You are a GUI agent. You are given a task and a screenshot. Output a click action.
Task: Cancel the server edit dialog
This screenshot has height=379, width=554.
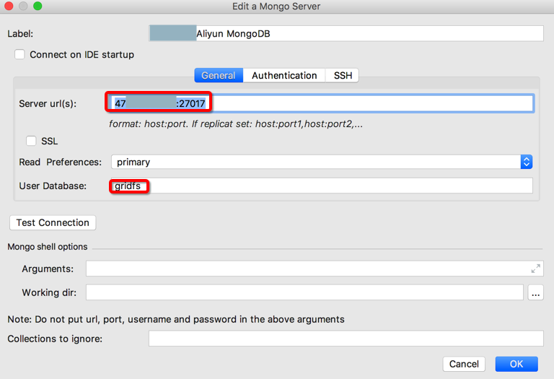[464, 365]
